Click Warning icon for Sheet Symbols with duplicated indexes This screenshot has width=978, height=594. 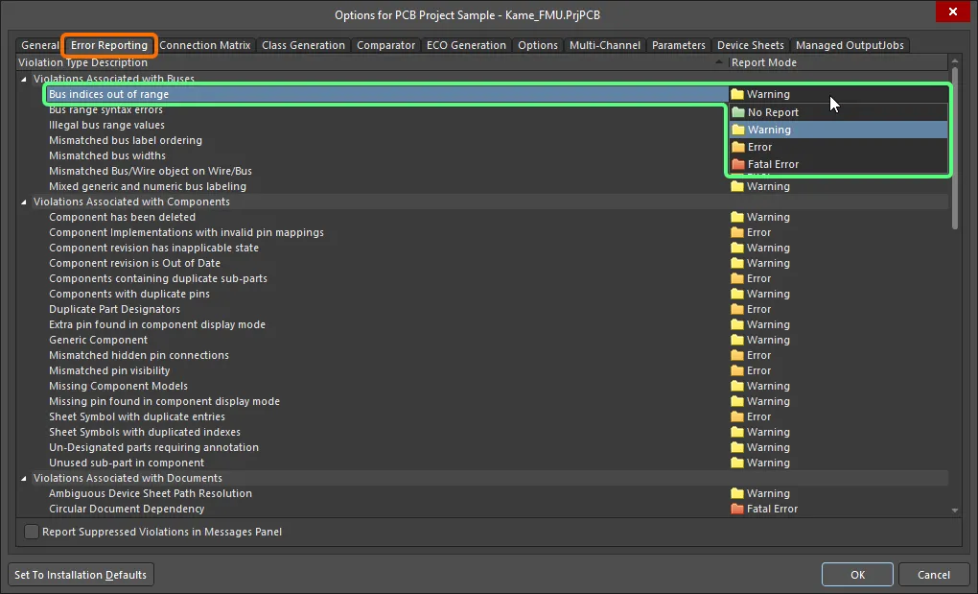tap(737, 432)
